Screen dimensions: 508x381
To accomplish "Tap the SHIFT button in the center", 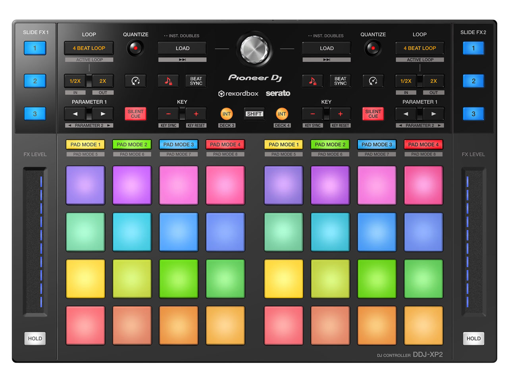I will [254, 114].
